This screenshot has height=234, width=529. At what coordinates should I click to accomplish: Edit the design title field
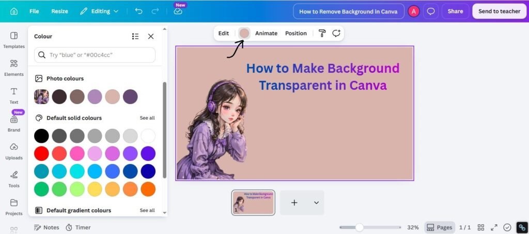(x=349, y=11)
